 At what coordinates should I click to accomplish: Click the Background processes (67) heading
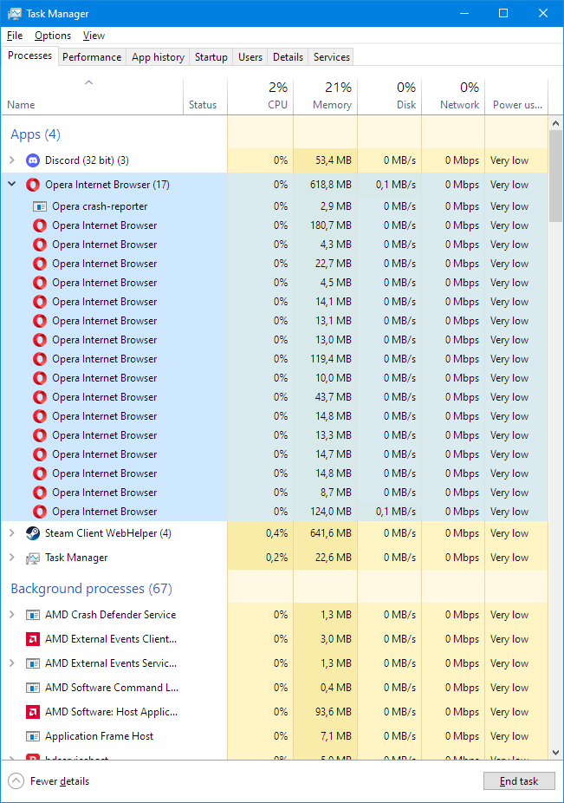[x=91, y=589]
